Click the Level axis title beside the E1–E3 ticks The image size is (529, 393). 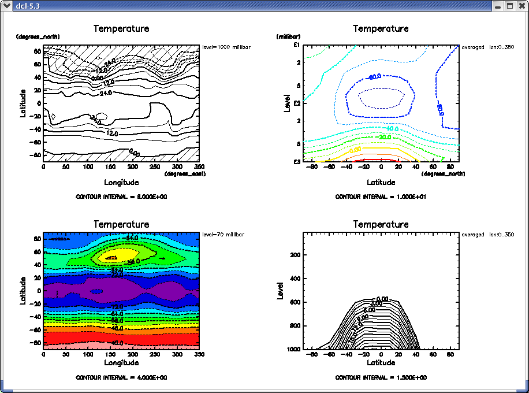(x=287, y=103)
